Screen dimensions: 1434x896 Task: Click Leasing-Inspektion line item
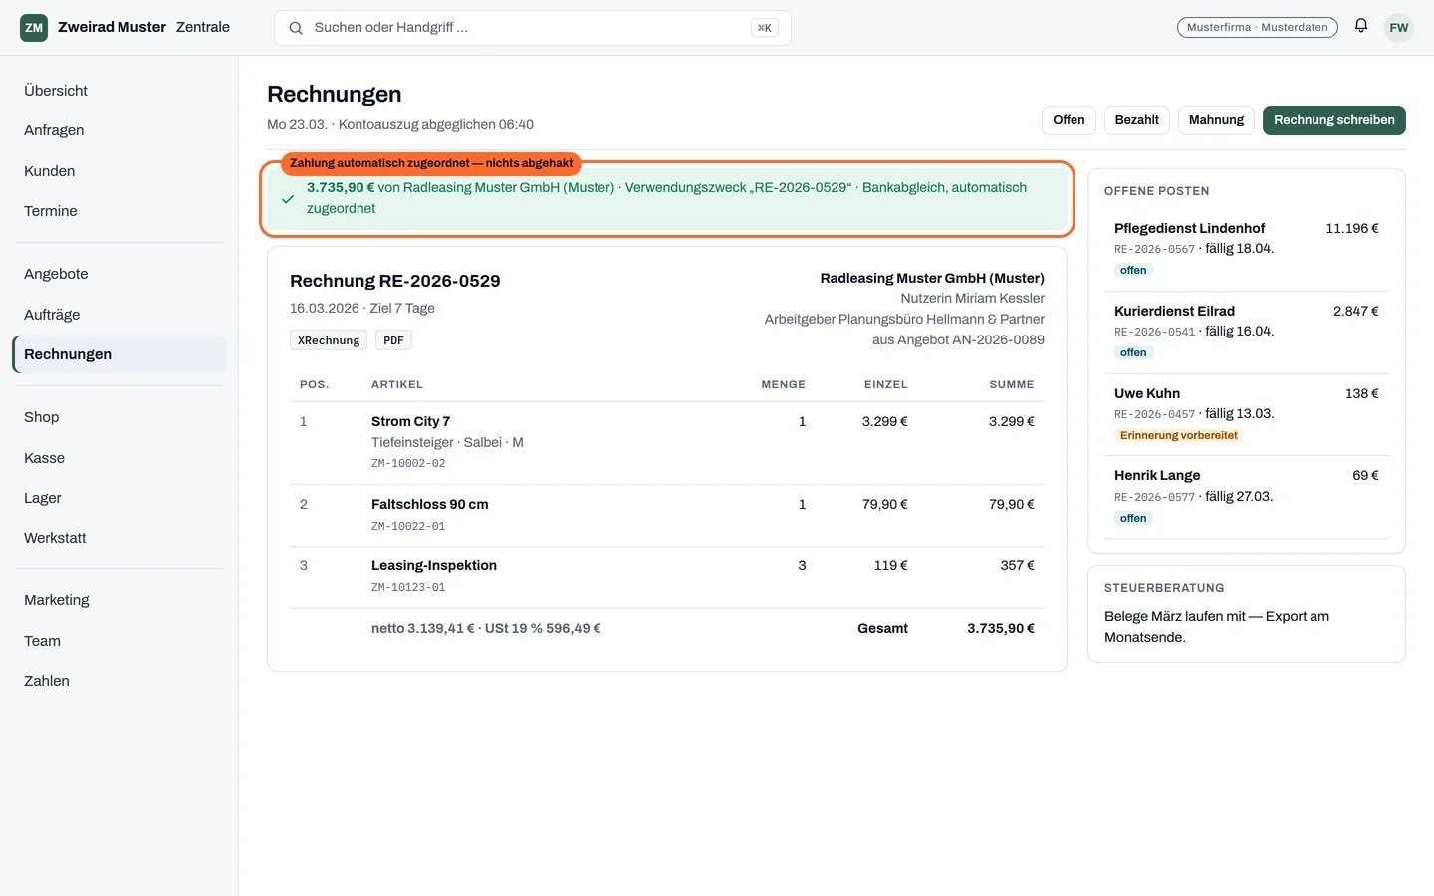[x=667, y=577]
